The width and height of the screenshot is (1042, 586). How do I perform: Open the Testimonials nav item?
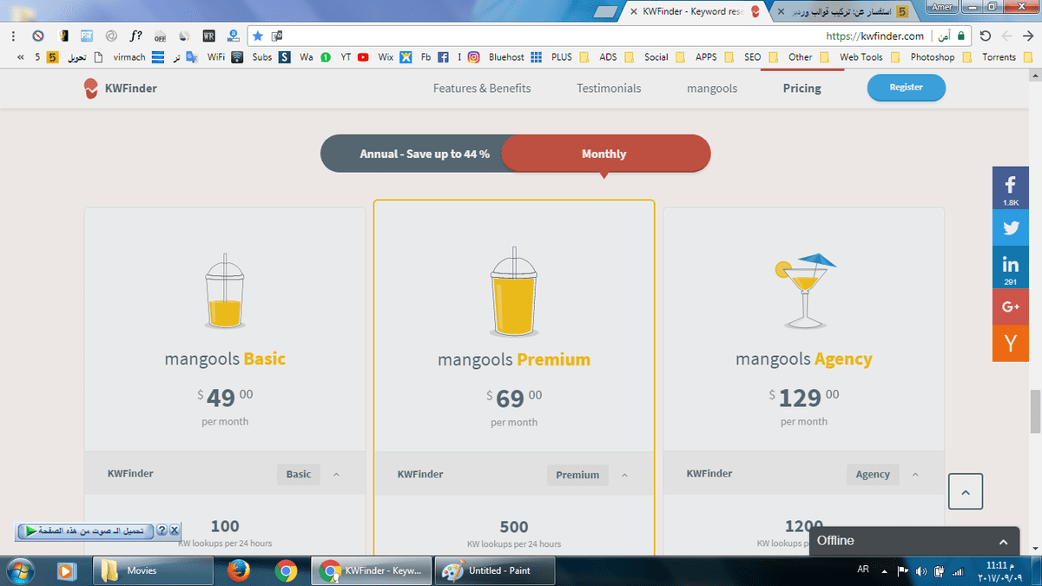(x=609, y=88)
